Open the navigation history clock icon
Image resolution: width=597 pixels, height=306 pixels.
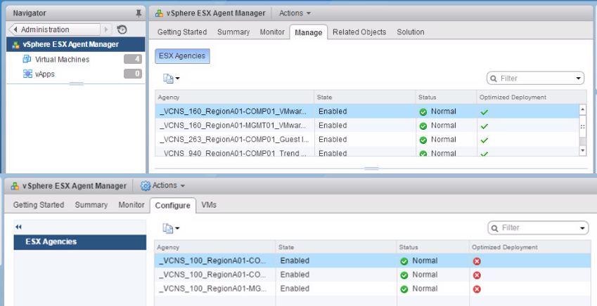[x=122, y=29]
